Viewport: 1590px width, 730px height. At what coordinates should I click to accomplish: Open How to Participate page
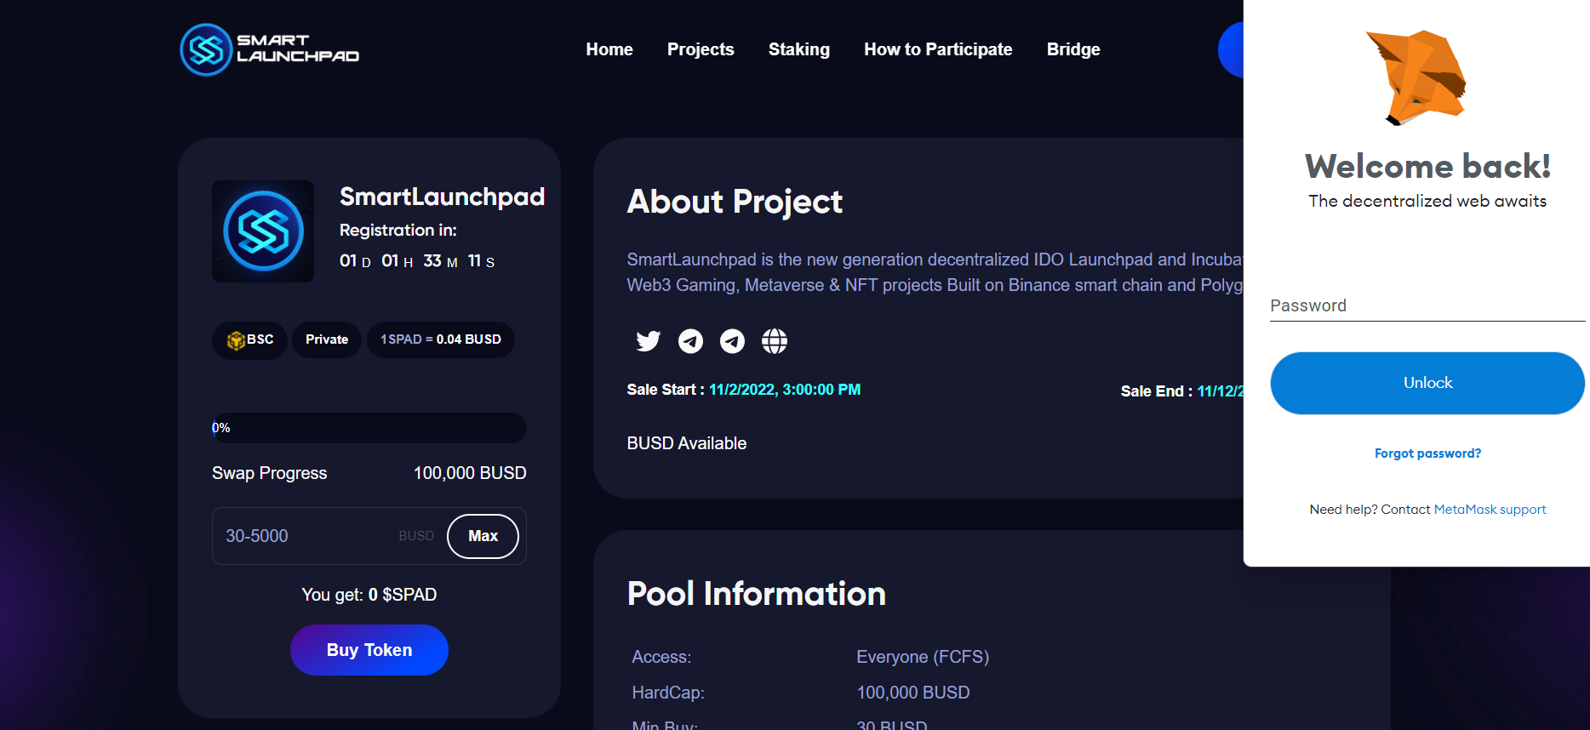(938, 49)
